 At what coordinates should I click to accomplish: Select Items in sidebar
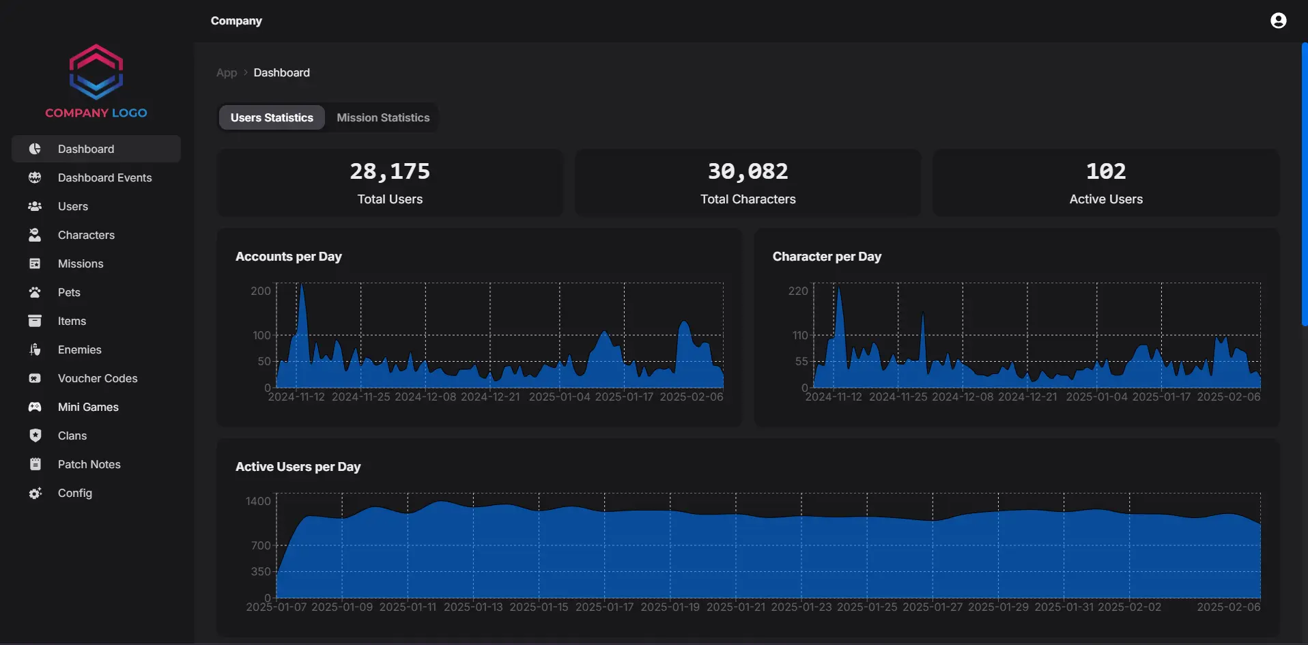pos(96,321)
